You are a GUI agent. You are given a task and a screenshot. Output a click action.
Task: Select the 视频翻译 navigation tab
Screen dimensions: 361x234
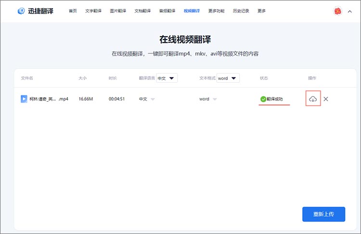(192, 11)
